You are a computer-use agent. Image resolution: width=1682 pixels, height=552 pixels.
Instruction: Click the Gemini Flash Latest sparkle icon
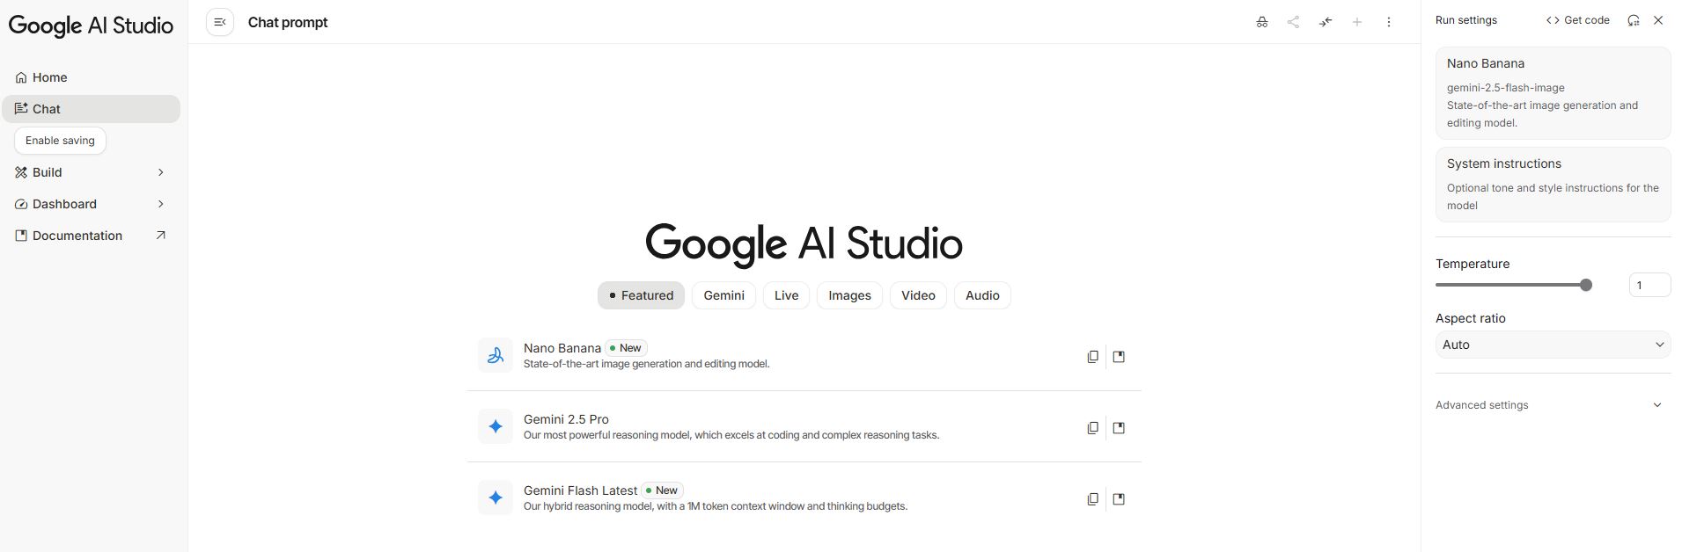(x=496, y=498)
